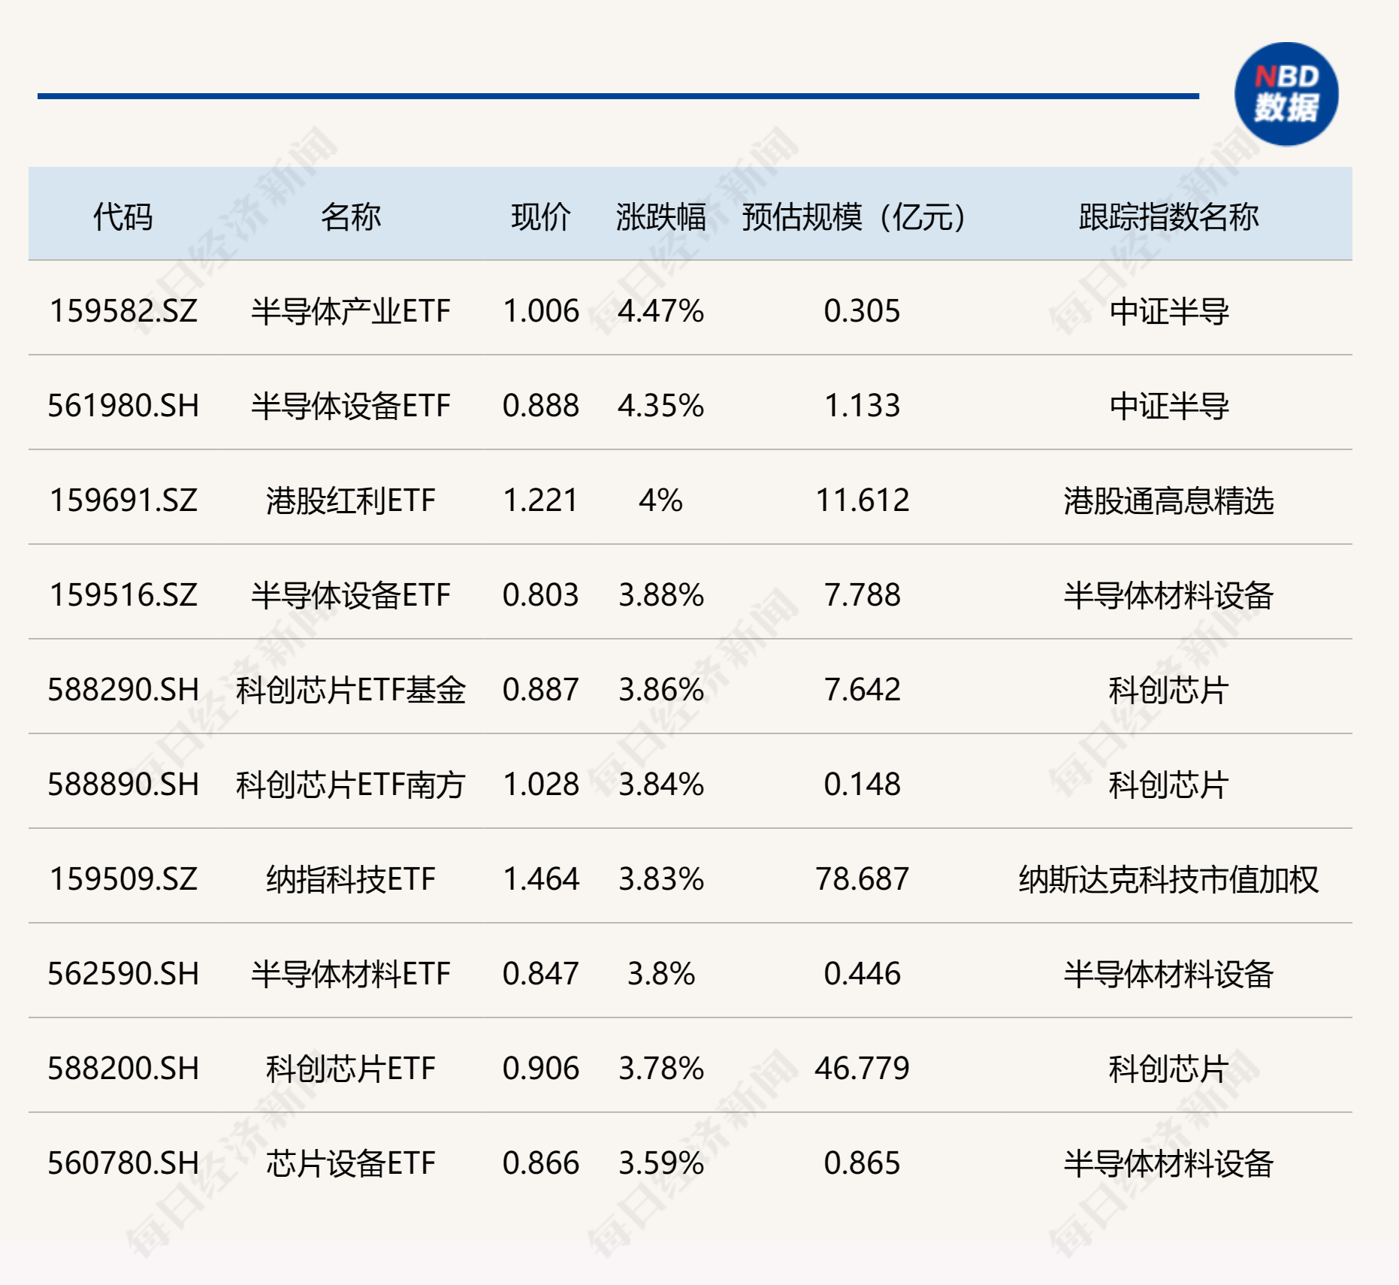Click the change value 4.47%

pos(661,311)
